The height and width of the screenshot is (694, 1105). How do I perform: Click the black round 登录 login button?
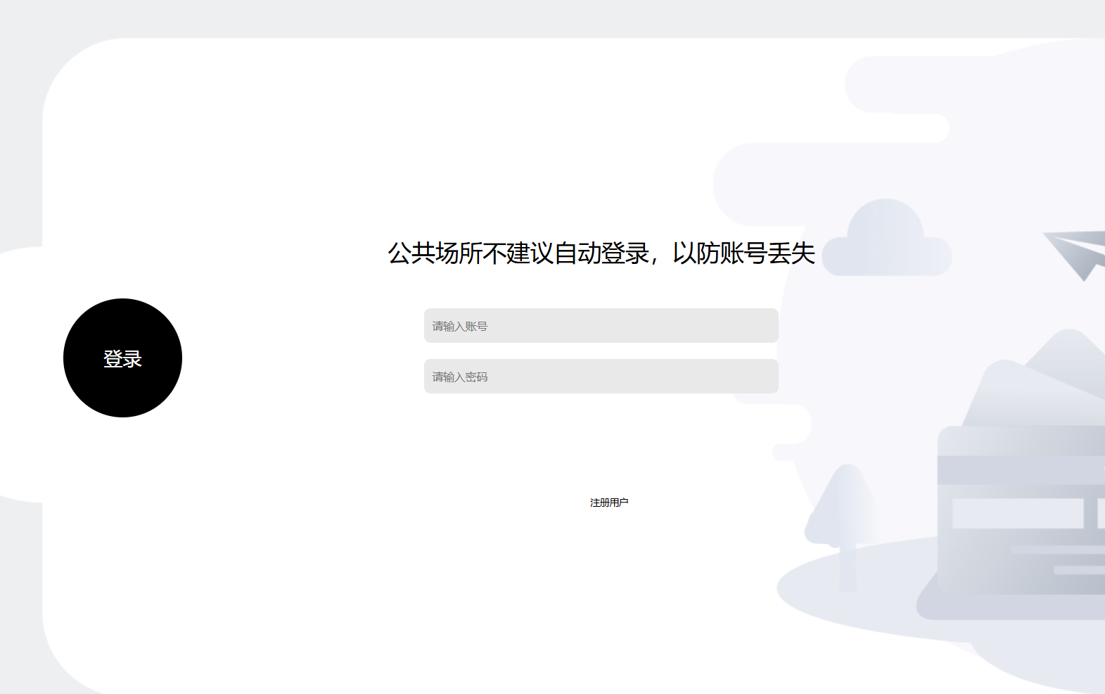coord(122,358)
